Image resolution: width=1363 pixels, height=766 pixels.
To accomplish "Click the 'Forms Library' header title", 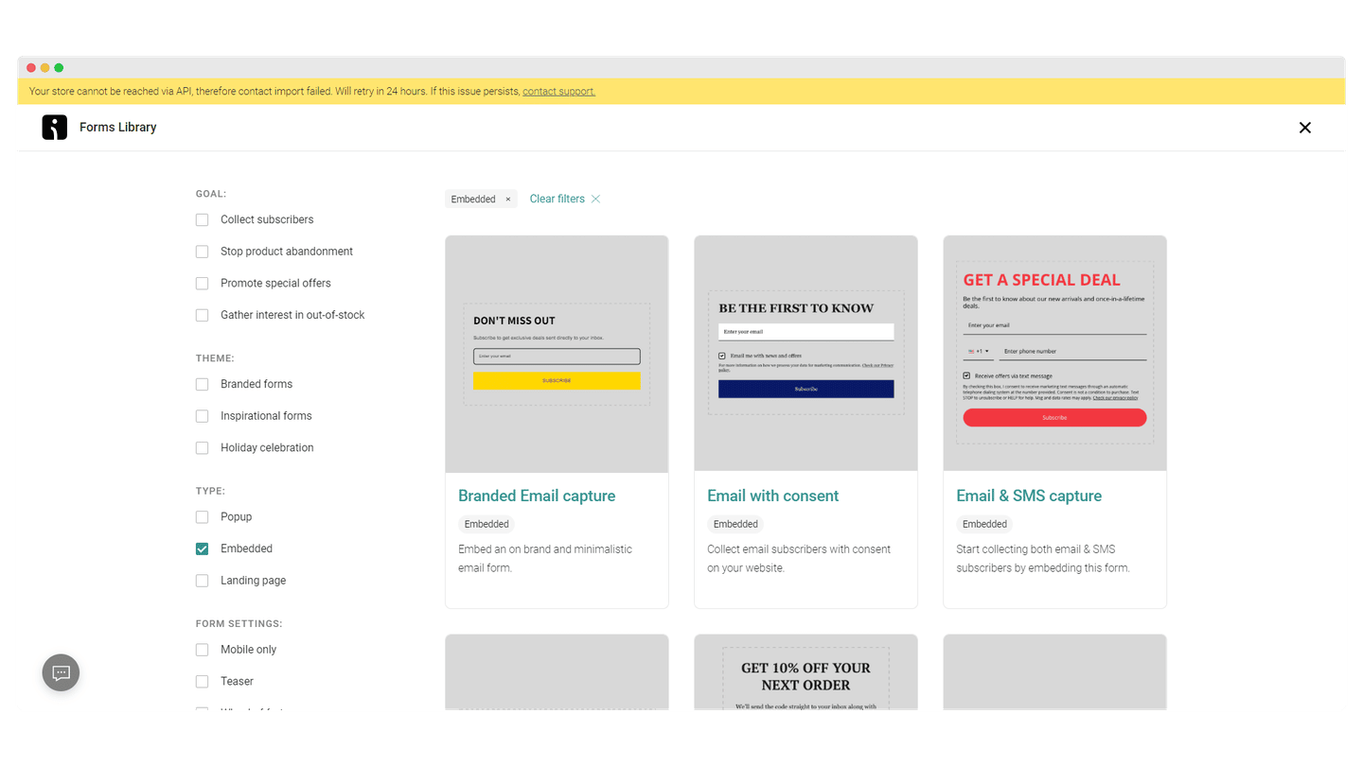I will tap(118, 128).
